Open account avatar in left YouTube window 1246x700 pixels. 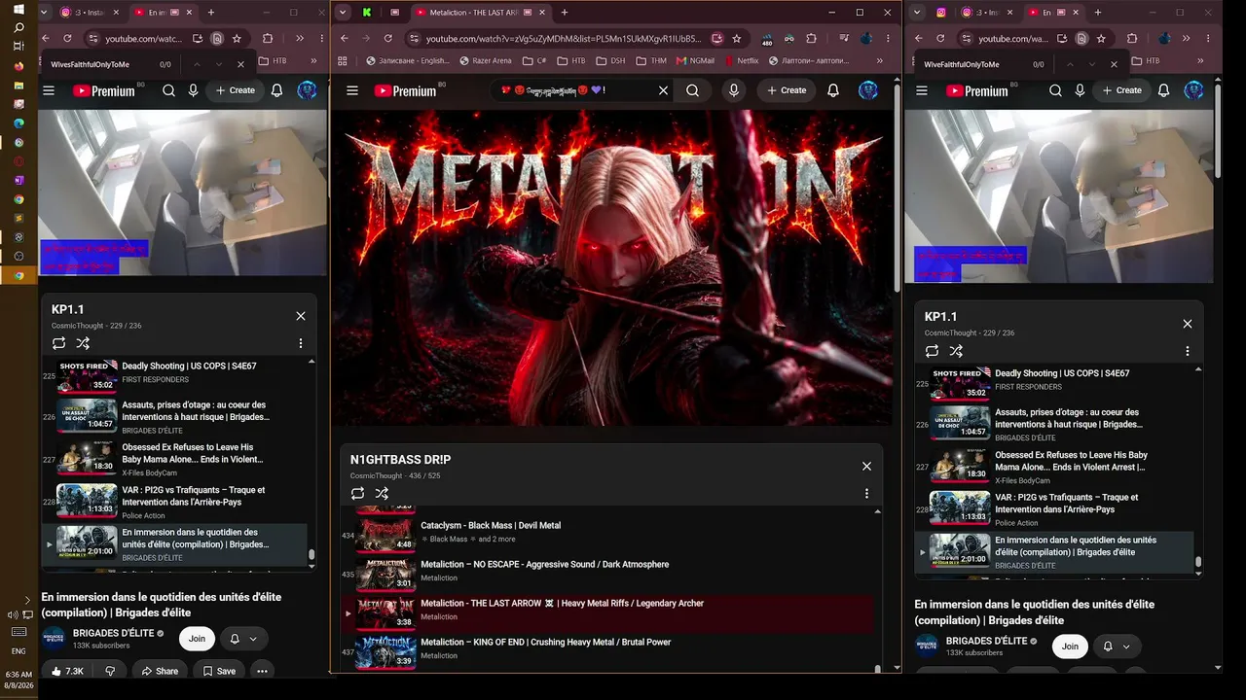pyautogui.click(x=307, y=90)
